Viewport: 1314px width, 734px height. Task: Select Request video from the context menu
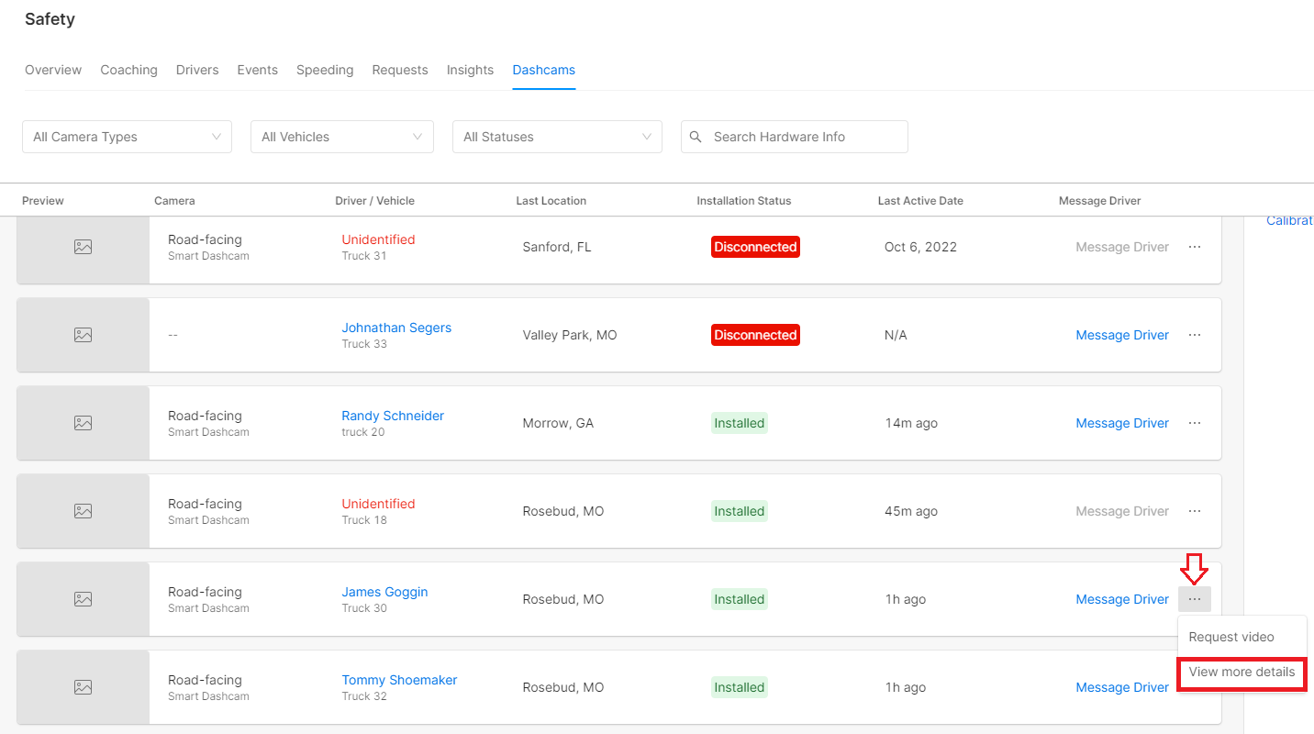[x=1231, y=637]
